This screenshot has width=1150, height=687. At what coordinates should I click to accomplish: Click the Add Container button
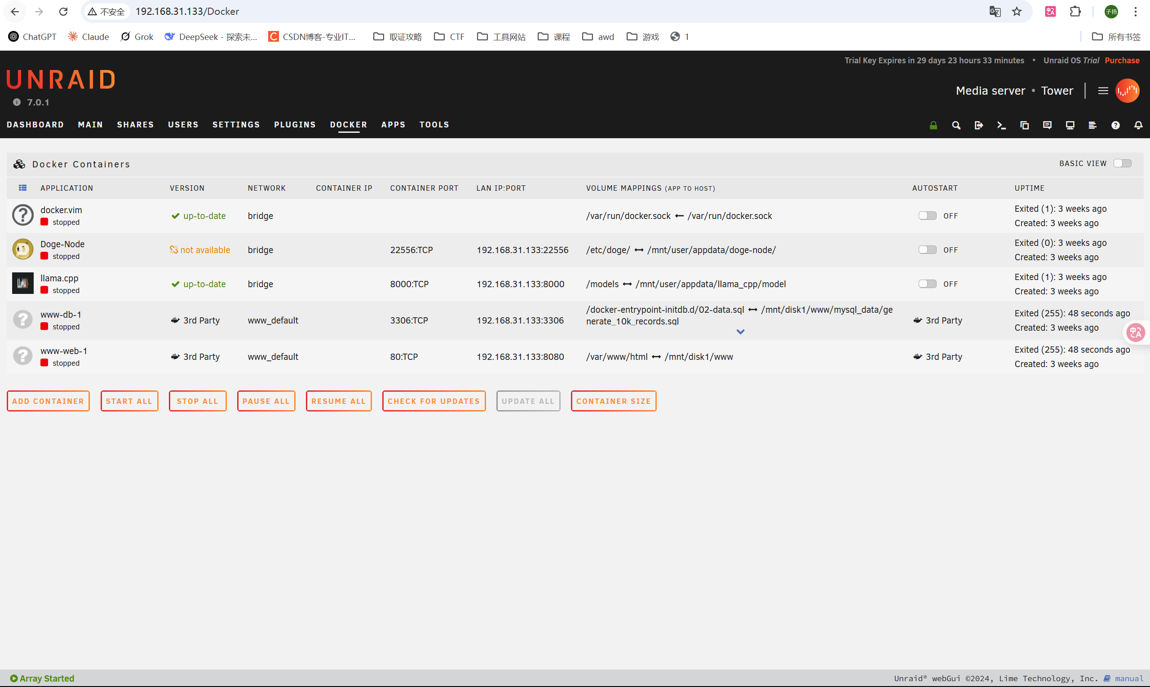pyautogui.click(x=48, y=401)
